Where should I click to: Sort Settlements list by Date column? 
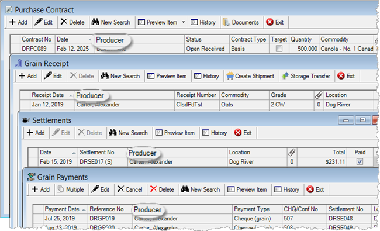[x=58, y=152]
